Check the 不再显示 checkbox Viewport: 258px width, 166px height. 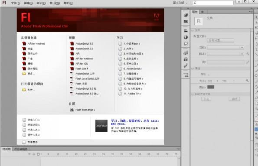24,142
